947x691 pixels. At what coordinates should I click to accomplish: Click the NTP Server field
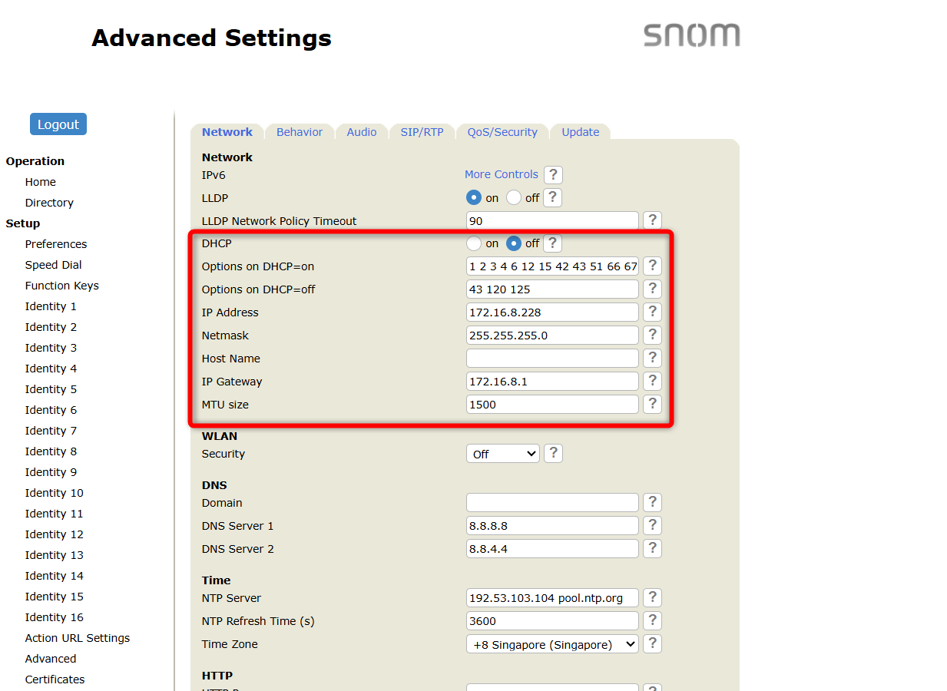(x=552, y=598)
